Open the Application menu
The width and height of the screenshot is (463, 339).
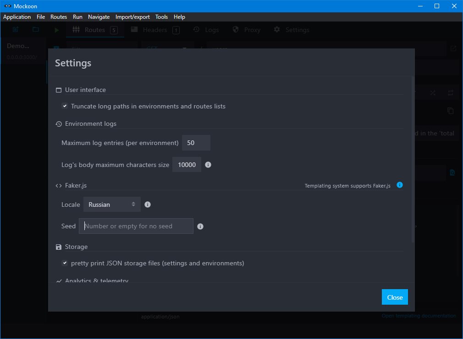(x=17, y=17)
